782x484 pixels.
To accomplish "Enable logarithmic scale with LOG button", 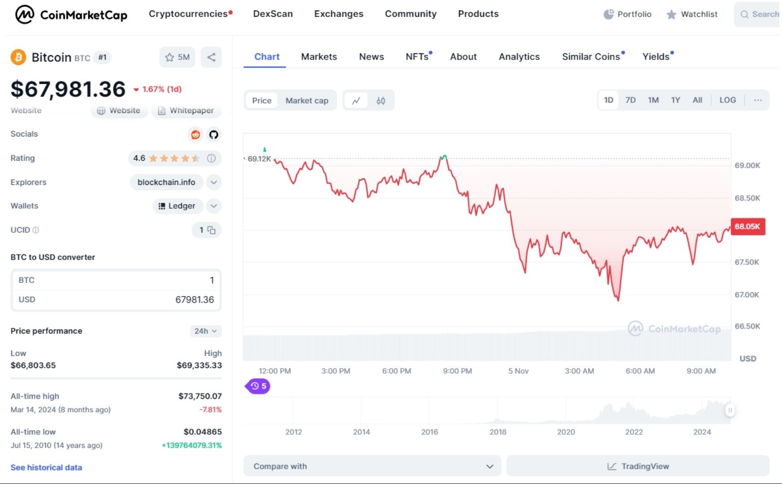I will [728, 100].
